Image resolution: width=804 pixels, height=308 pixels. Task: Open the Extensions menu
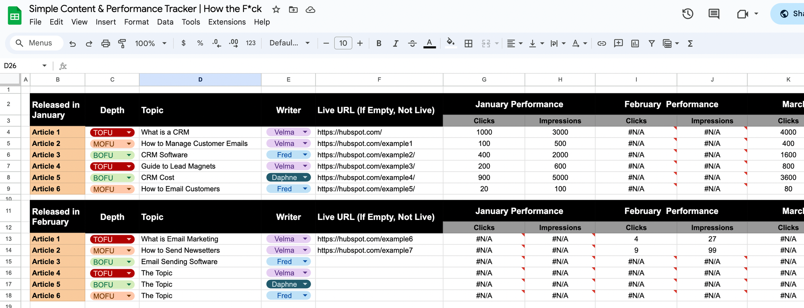click(227, 22)
